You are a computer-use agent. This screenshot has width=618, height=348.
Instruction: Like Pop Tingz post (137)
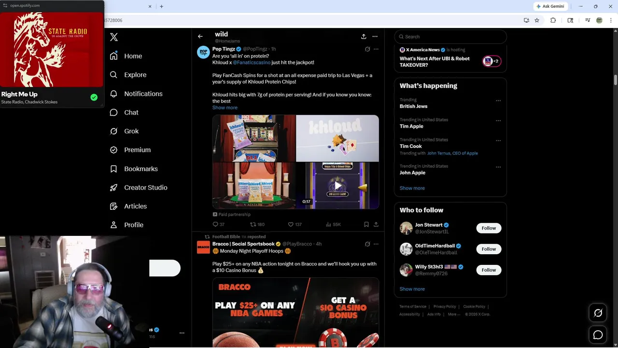(x=295, y=224)
